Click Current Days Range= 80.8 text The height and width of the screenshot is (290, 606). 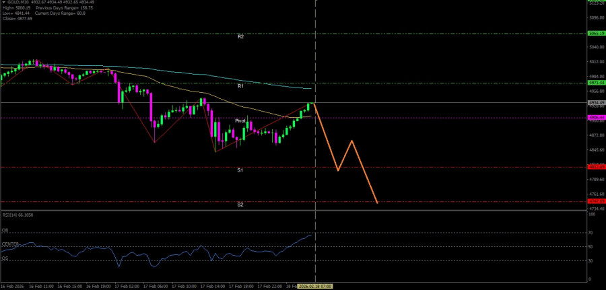(60, 13)
